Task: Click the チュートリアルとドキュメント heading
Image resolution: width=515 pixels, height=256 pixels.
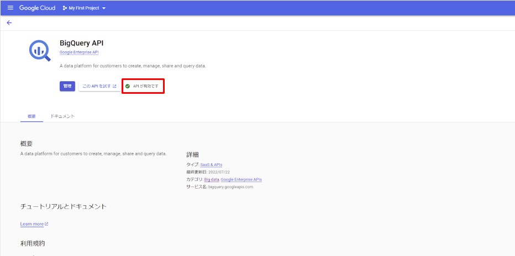Action: pyautogui.click(x=64, y=206)
